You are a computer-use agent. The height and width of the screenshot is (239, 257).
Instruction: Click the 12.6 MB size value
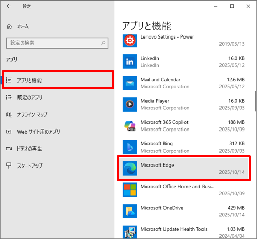point(236,80)
